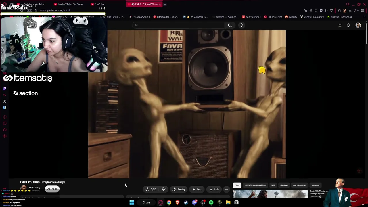The image size is (368, 207).
Task: Open File Explorer from the taskbar
Action: point(228,202)
